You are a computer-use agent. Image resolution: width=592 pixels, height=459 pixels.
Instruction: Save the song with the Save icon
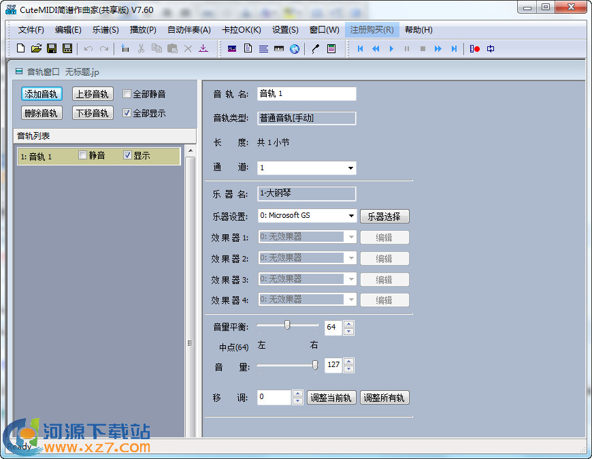click(x=51, y=48)
